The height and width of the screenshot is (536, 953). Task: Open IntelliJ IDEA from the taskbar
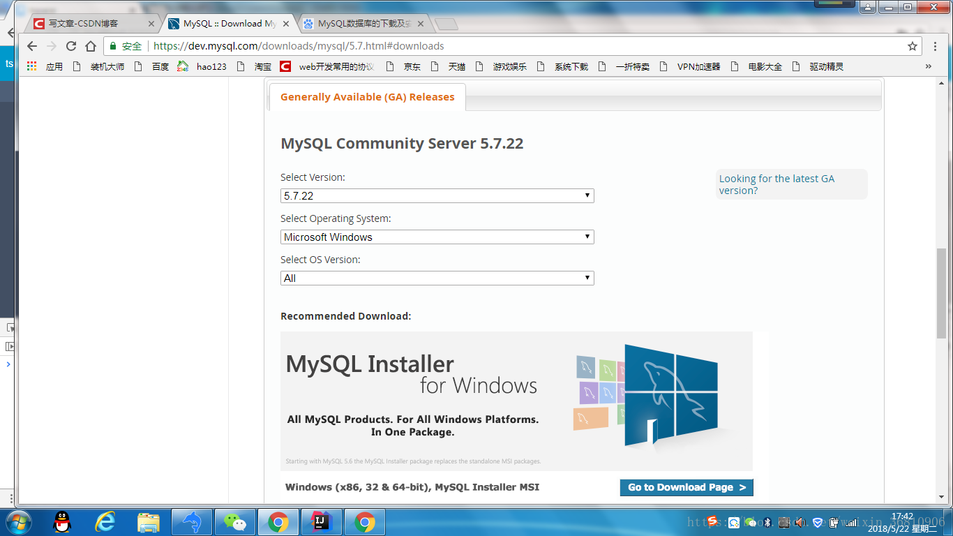[x=322, y=522]
